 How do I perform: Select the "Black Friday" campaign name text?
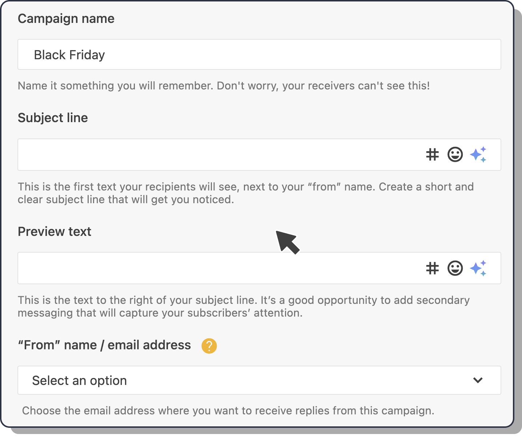tap(69, 55)
